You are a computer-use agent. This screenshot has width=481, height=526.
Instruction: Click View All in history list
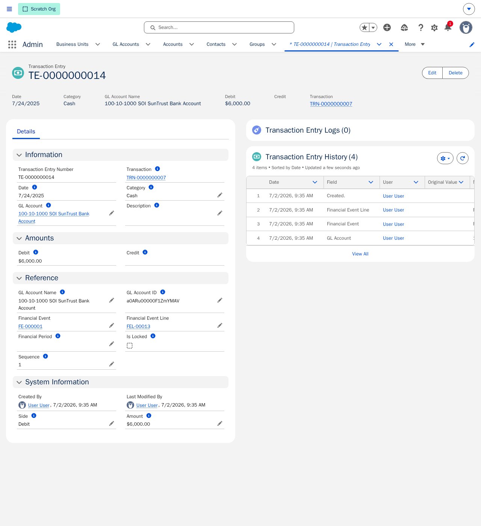click(x=360, y=254)
